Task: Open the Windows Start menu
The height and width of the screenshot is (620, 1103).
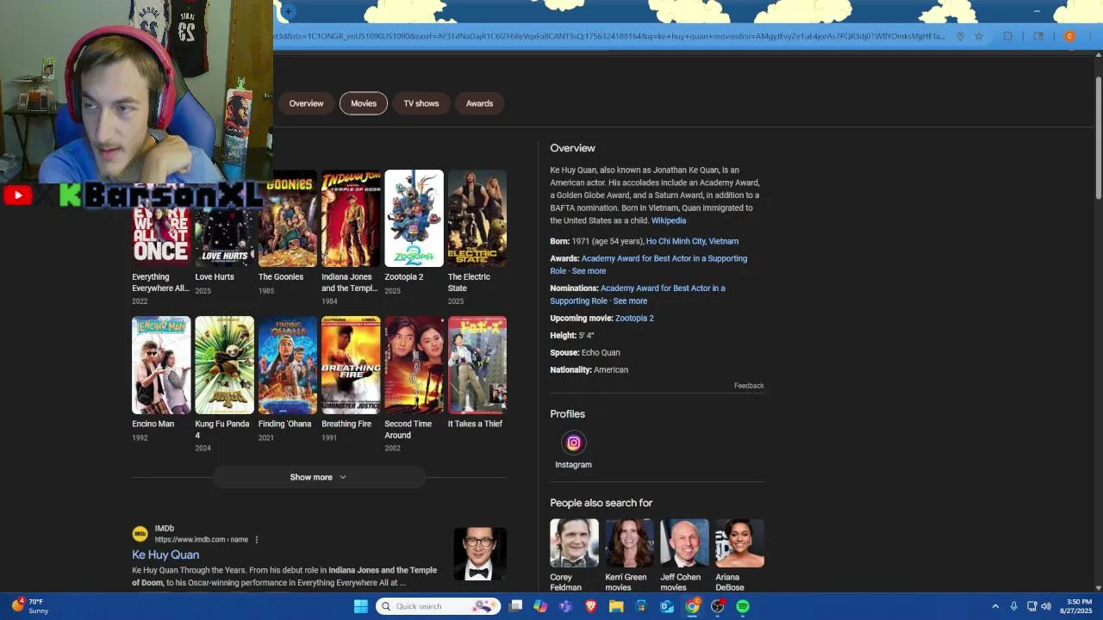Action: (361, 606)
